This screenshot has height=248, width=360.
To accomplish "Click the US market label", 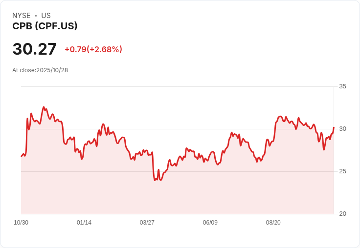I will pos(46,16).
